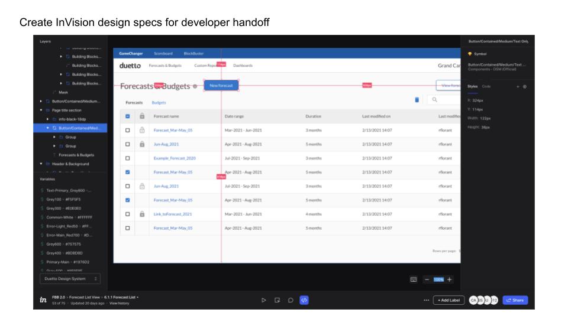This screenshot has width=568, height=319.
Task: Check the box for Example_Forecast_2020 row
Action: (x=127, y=158)
